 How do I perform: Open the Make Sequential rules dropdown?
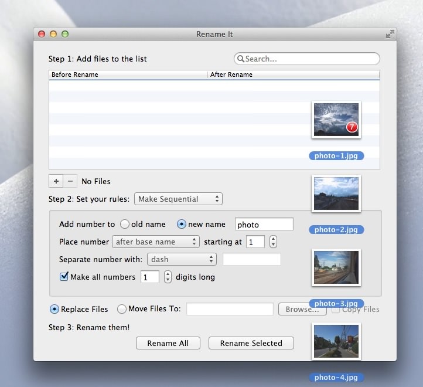tap(178, 199)
